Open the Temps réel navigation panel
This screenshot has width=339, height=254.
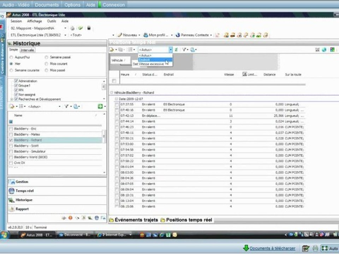pyautogui.click(x=57, y=191)
